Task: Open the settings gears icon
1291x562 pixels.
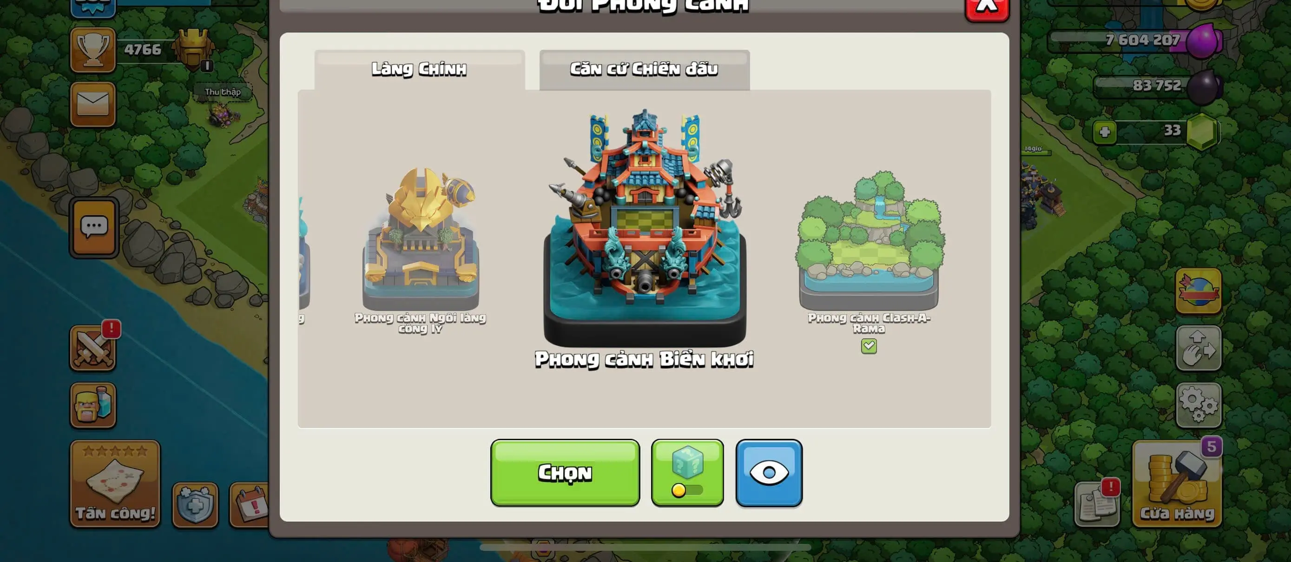Action: point(1198,405)
